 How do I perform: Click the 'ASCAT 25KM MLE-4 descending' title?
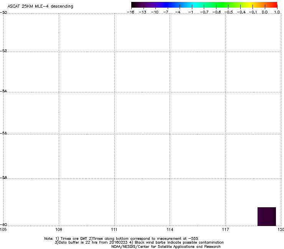pyautogui.click(x=40, y=7)
